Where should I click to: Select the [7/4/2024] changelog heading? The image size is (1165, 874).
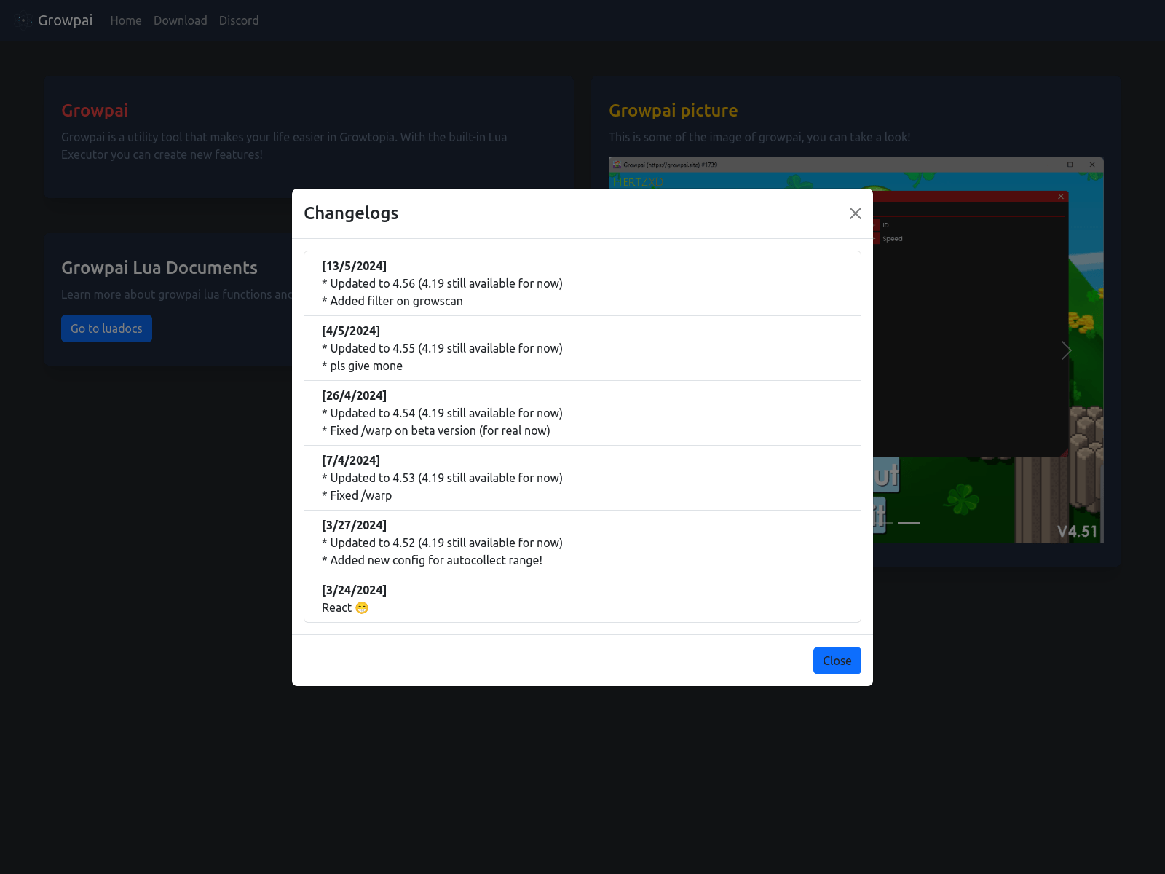[x=351, y=460]
